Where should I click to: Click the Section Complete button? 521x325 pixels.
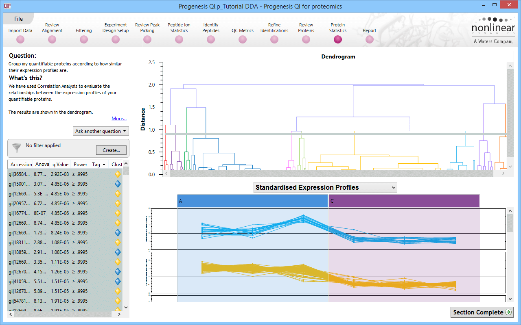(482, 312)
